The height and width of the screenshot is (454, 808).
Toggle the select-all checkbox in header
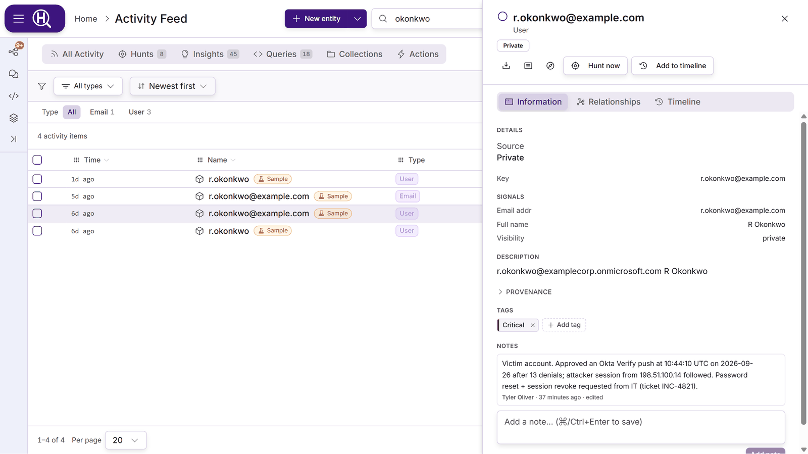click(37, 160)
